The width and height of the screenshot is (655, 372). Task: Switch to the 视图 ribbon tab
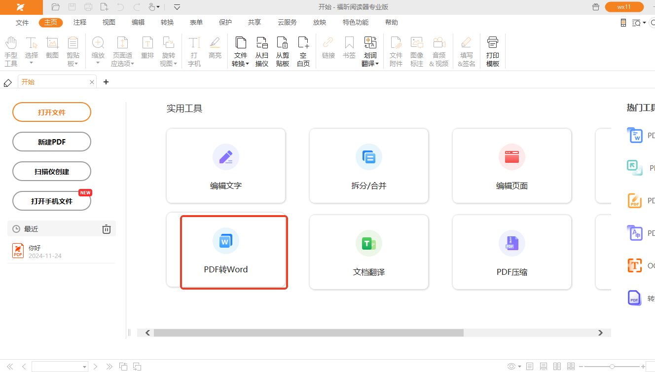[109, 23]
